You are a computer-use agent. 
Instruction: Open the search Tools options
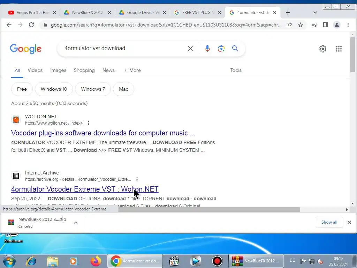(x=236, y=70)
